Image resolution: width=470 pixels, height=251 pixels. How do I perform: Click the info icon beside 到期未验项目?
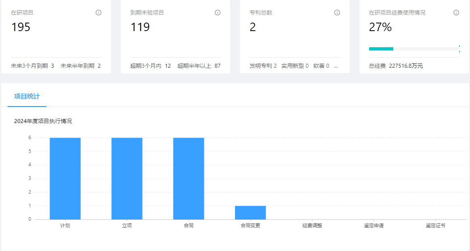point(218,13)
